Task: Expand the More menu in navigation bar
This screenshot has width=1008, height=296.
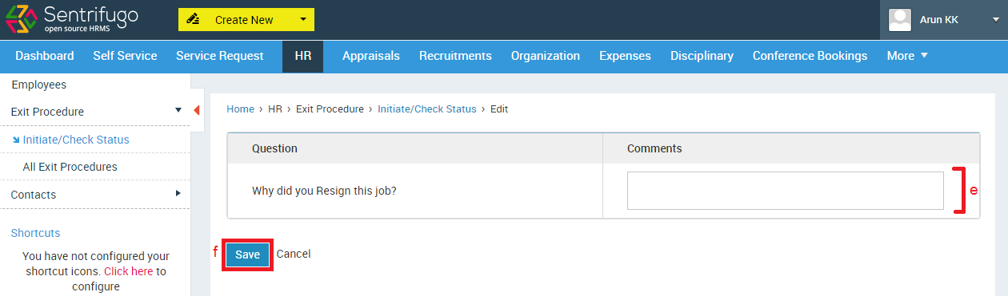Action: coord(907,56)
